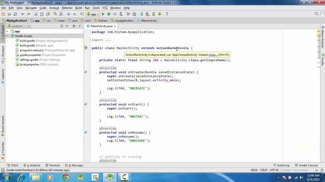Click the Save All toolbar icon
Screen dimensions: 325x182
(9, 14)
